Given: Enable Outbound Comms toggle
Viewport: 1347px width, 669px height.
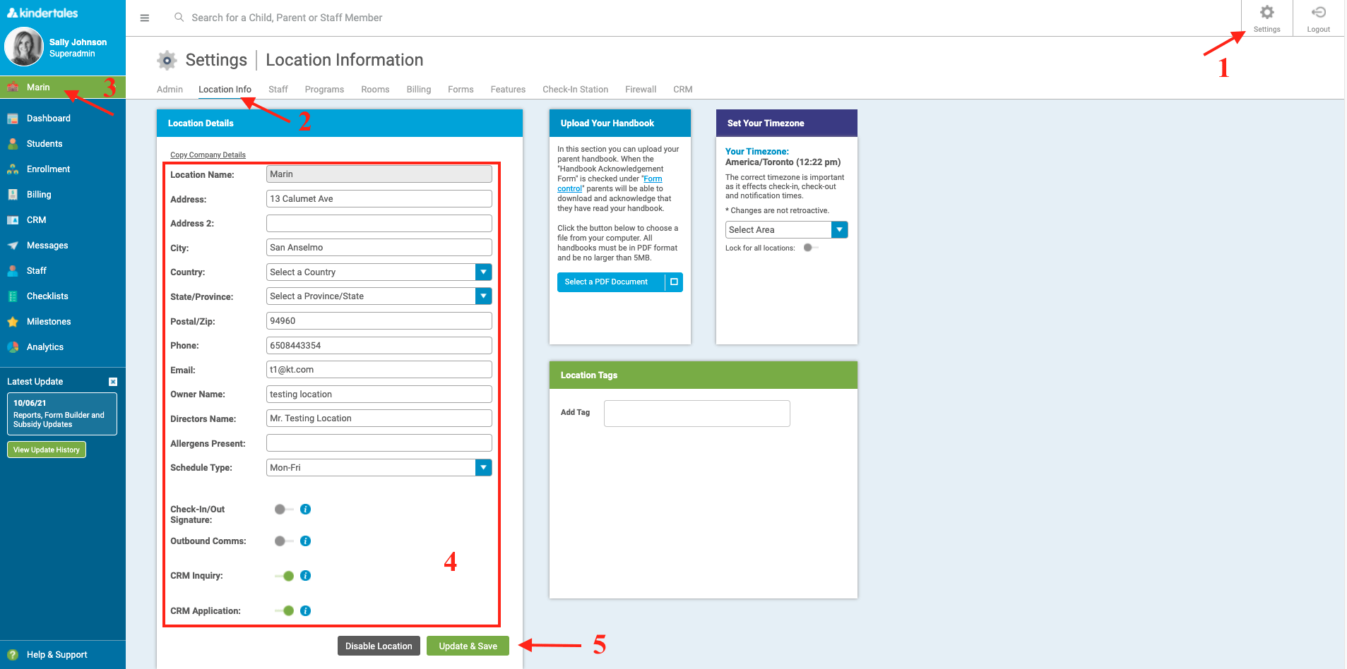Looking at the screenshot, I should [x=284, y=541].
